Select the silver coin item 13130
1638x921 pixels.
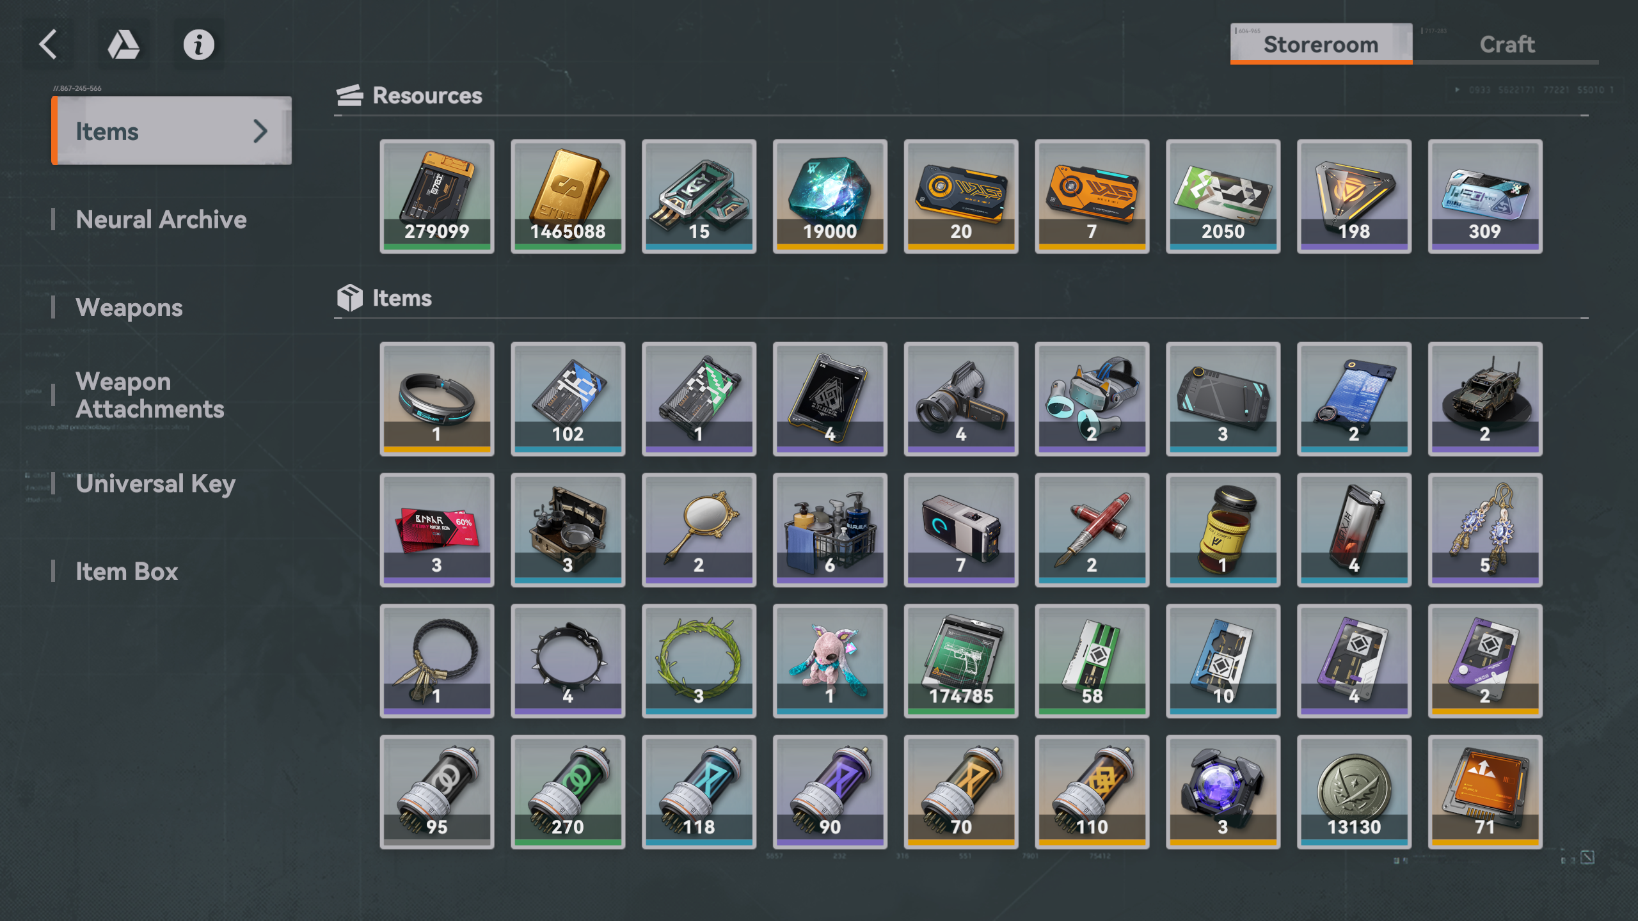tap(1354, 792)
